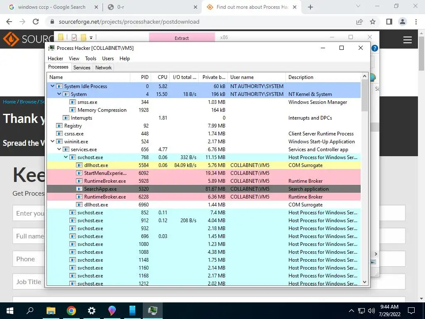Select the Processes tab
Screen dimensions: 425x319
tap(58, 67)
